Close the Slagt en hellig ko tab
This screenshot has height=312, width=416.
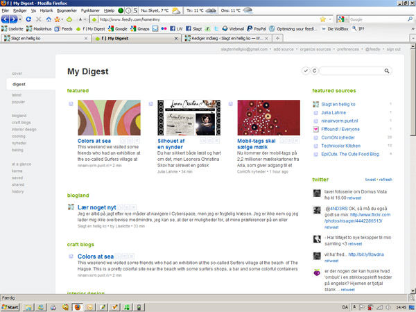click(86, 38)
